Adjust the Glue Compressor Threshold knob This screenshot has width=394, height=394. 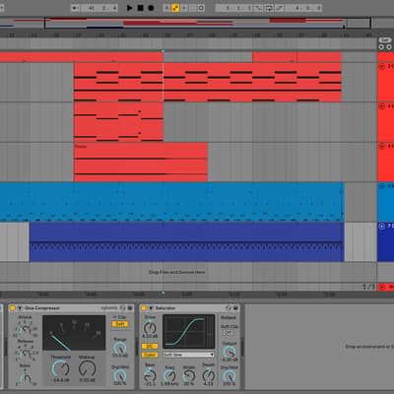61,368
